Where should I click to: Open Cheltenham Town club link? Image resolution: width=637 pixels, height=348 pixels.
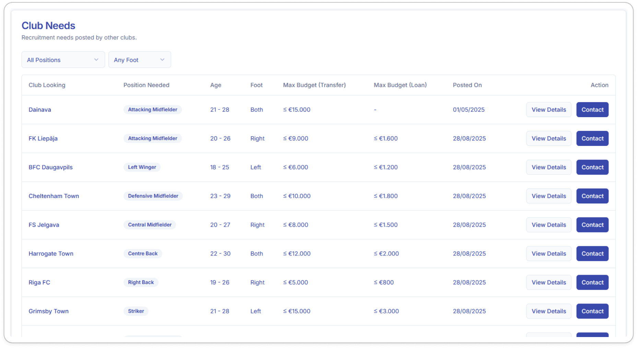pos(54,196)
